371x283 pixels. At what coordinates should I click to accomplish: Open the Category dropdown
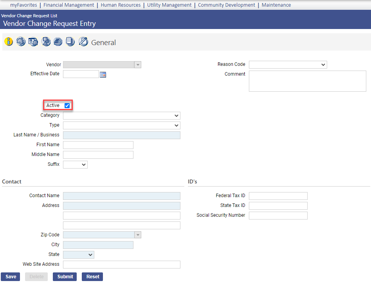121,116
